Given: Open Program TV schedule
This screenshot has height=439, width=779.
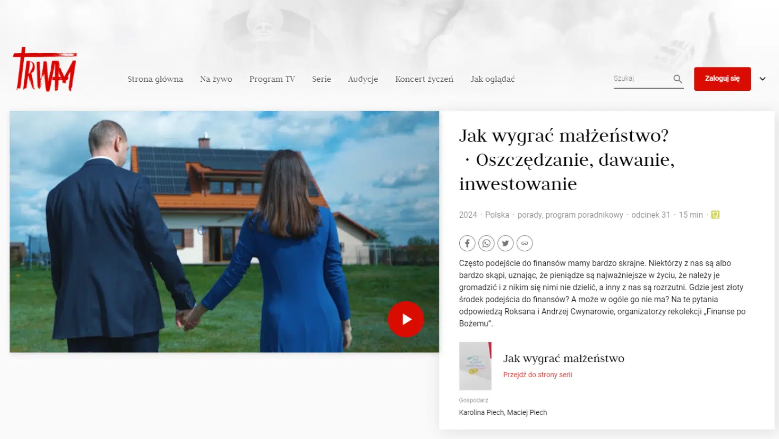Looking at the screenshot, I should click(x=272, y=79).
